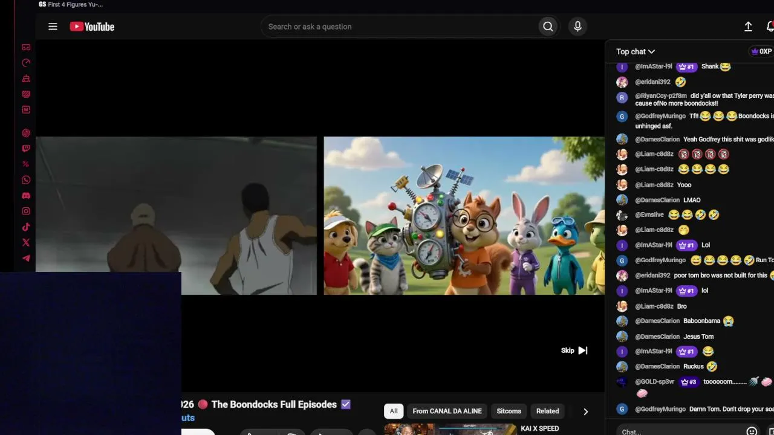Click The Boondocks Full Episodes video title
This screenshot has width=774, height=435.
pyautogui.click(x=274, y=405)
